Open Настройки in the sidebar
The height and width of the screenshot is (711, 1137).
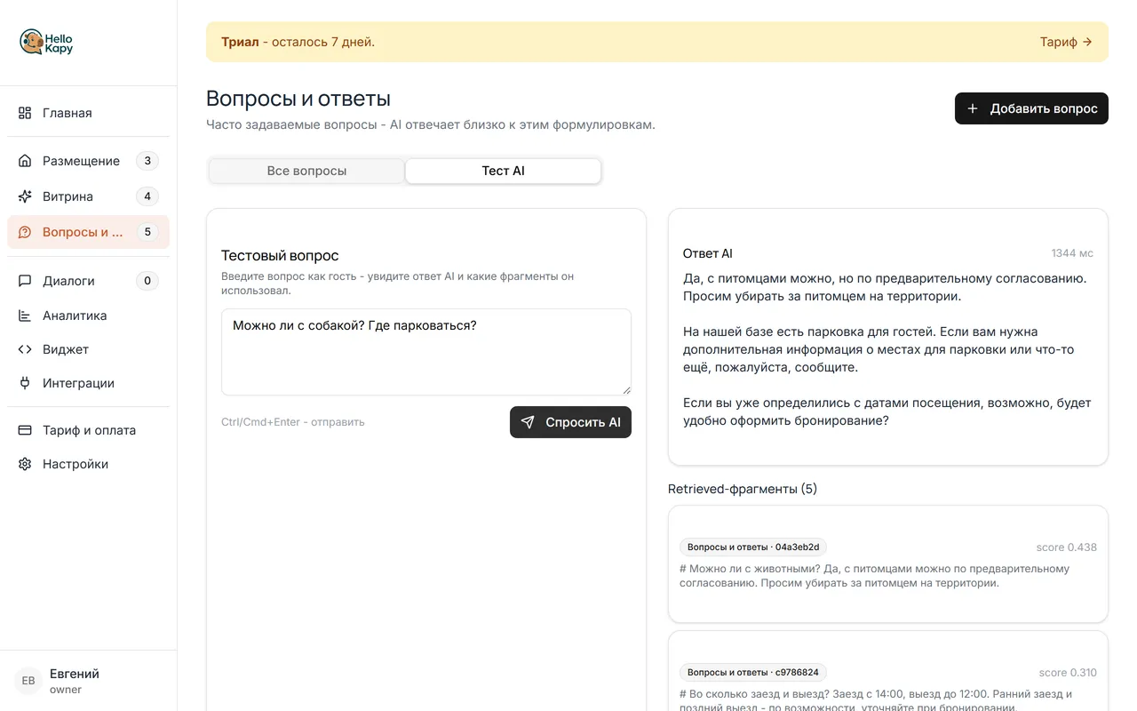click(x=88, y=464)
